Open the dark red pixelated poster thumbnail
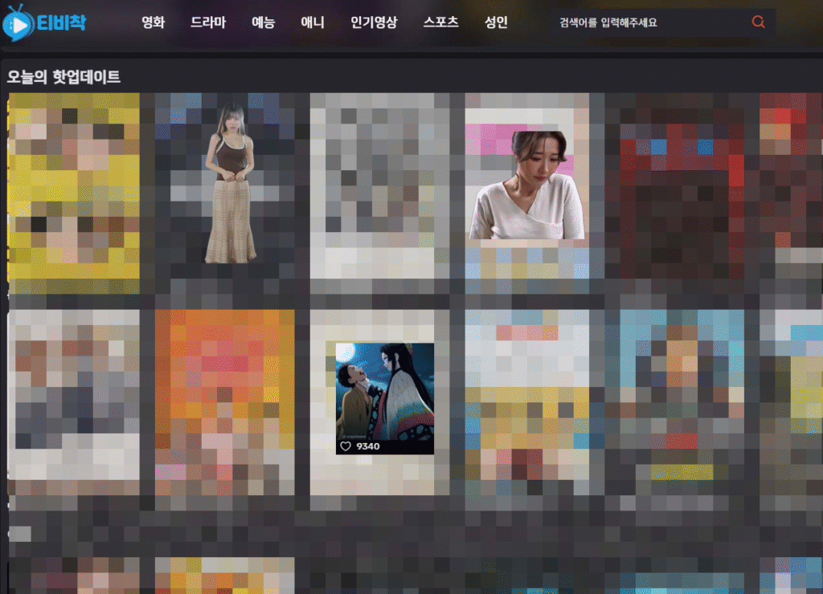Image resolution: width=823 pixels, height=594 pixels. (682, 185)
